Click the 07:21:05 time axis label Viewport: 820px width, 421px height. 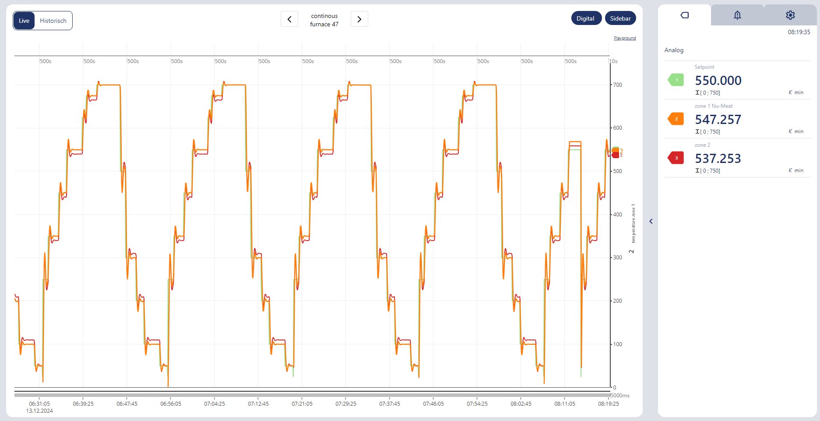pos(302,404)
